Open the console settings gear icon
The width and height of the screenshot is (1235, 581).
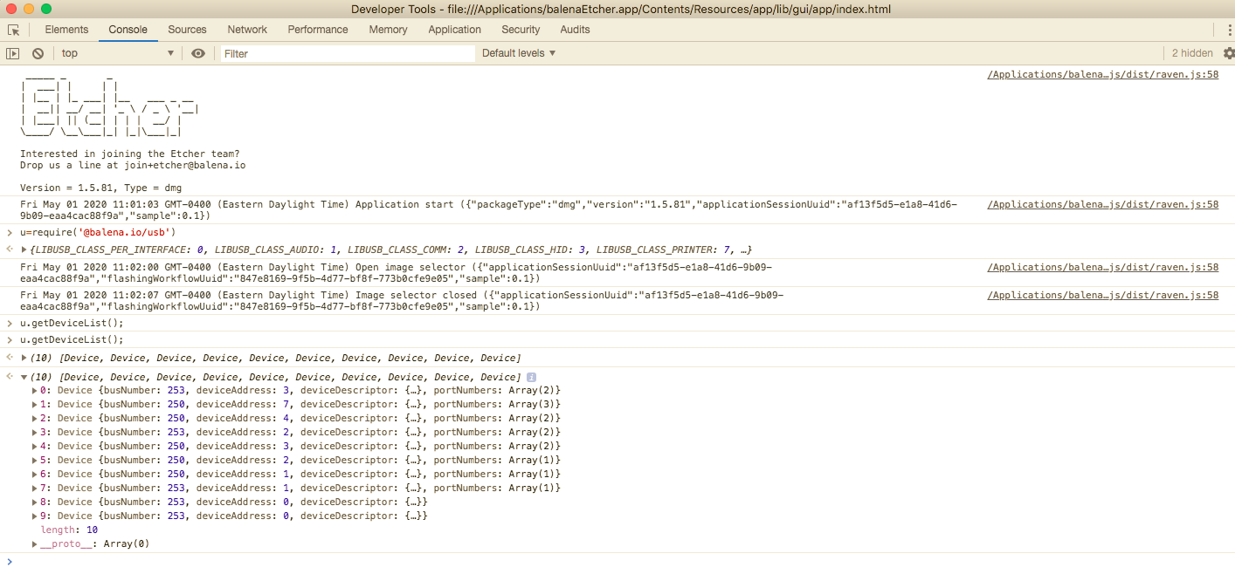pos(1229,53)
